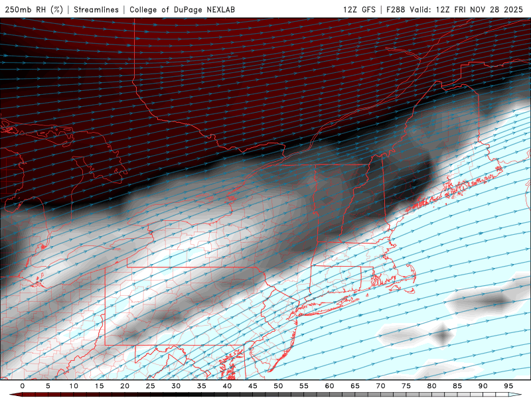The height and width of the screenshot is (398, 531).
Task: Click the "250mb RH (%)" title text
Action: [x=34, y=9]
